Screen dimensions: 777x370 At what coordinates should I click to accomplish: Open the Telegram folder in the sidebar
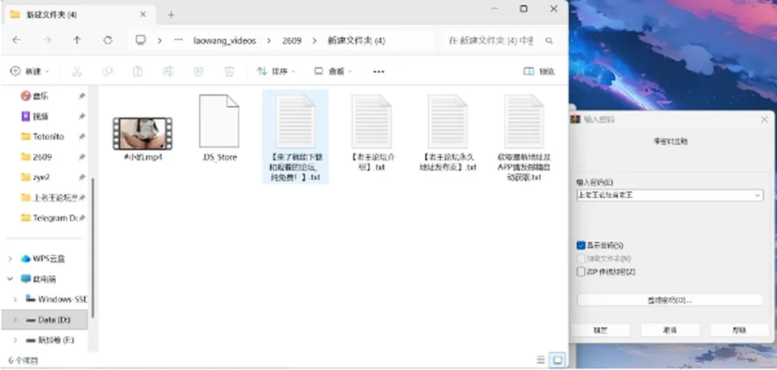[x=55, y=218]
